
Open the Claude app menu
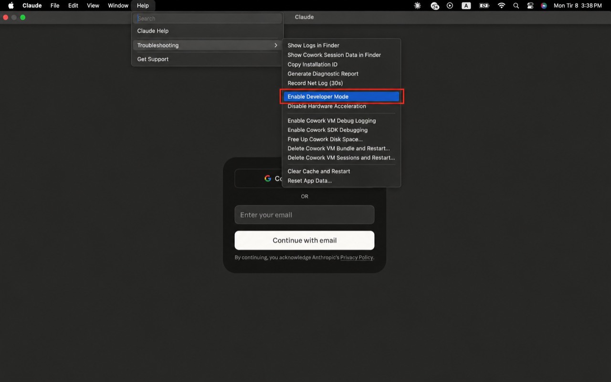pos(32,6)
